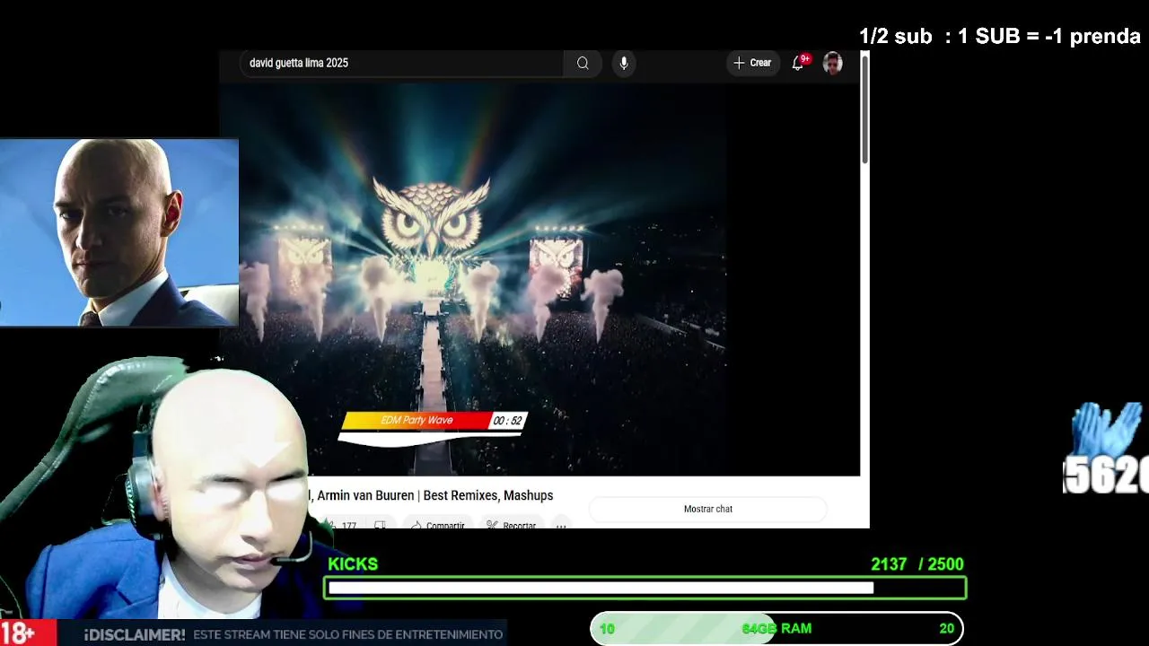Click the Mostrar chat button
The image size is (1149, 646).
pos(707,509)
